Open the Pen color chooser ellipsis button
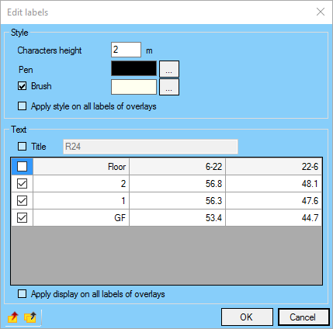Screen dimensions: 333x329 (x=169, y=69)
